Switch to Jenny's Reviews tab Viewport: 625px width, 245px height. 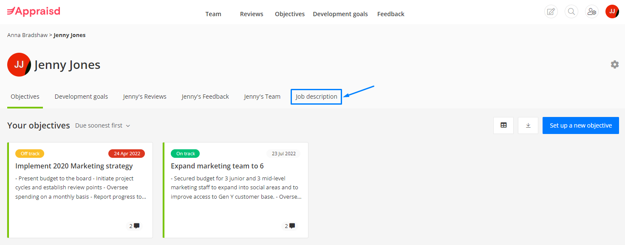[145, 97]
